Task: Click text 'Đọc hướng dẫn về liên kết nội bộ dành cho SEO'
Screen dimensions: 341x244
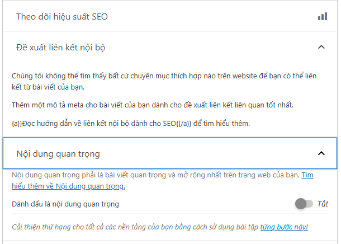Action: (99, 124)
